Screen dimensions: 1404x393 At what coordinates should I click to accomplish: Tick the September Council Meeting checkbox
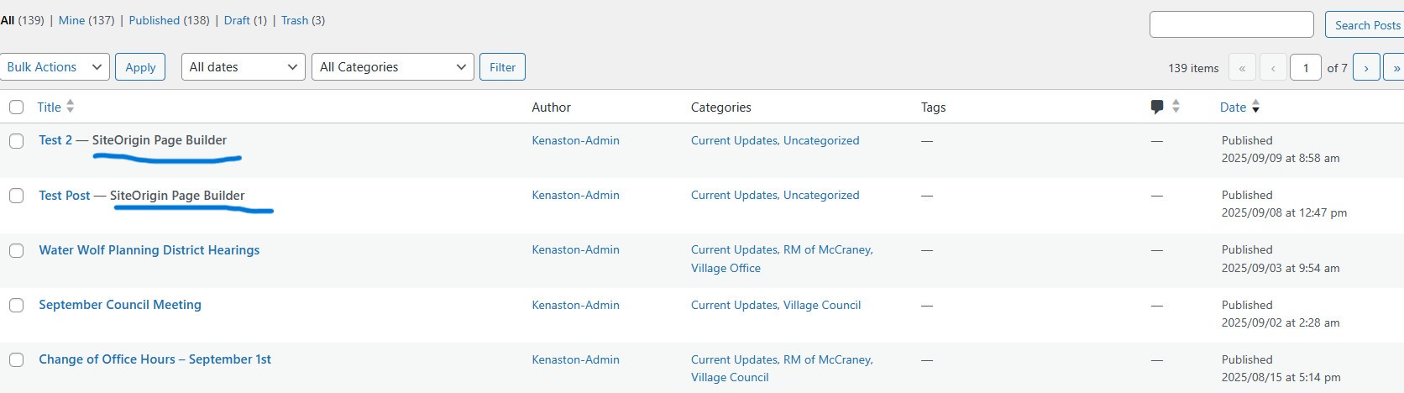(17, 306)
